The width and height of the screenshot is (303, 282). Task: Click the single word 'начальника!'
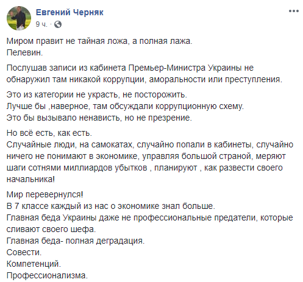pos(30,180)
